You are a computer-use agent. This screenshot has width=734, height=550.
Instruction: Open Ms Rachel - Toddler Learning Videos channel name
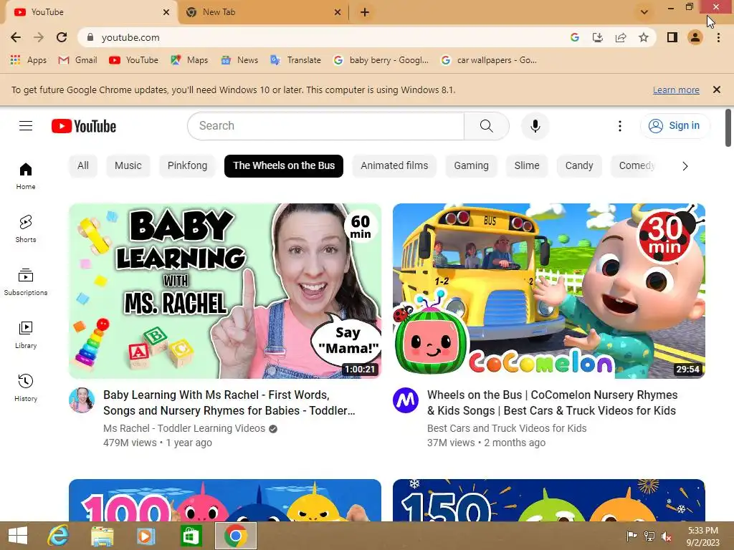[x=184, y=428]
